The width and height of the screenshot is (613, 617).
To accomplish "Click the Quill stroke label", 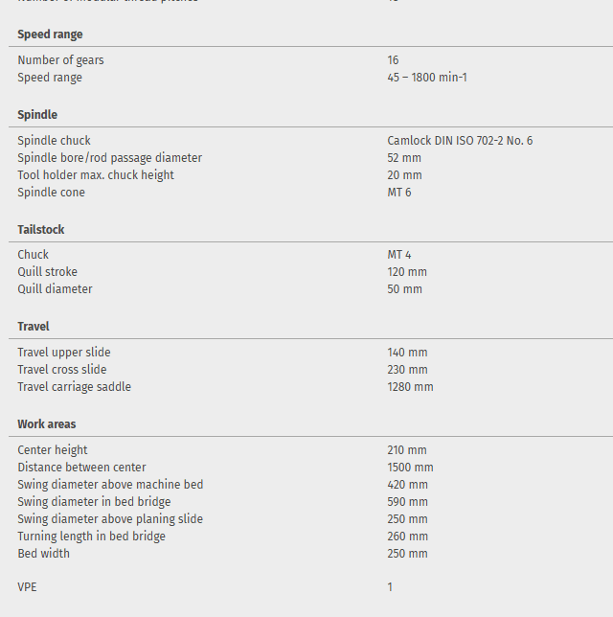I will (47, 272).
